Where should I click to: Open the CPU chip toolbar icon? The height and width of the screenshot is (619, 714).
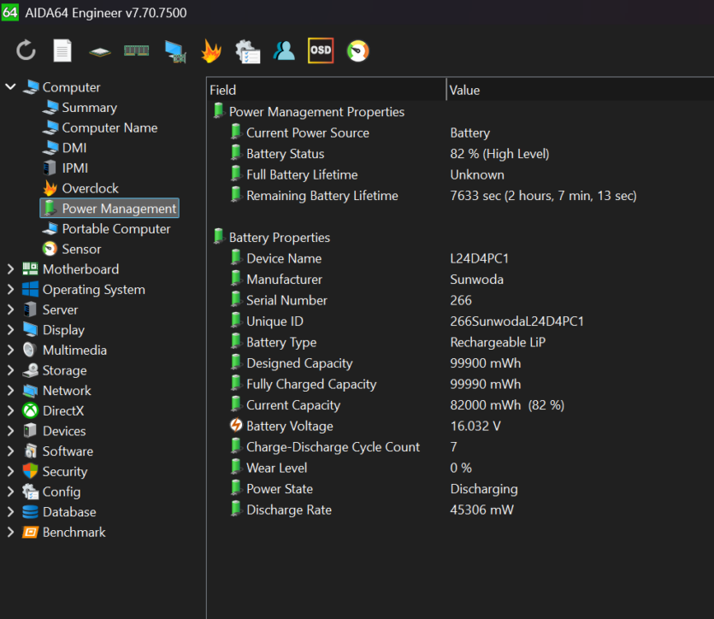[x=100, y=52]
